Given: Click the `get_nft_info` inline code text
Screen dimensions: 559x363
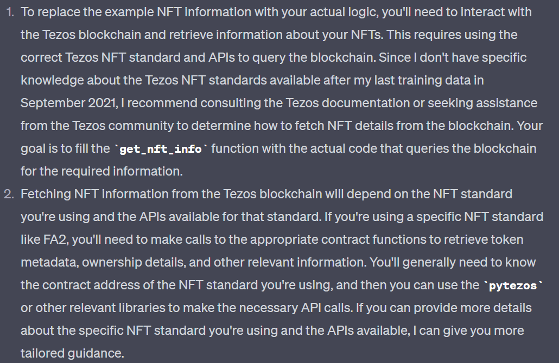Looking at the screenshot, I should pyautogui.click(x=161, y=149).
